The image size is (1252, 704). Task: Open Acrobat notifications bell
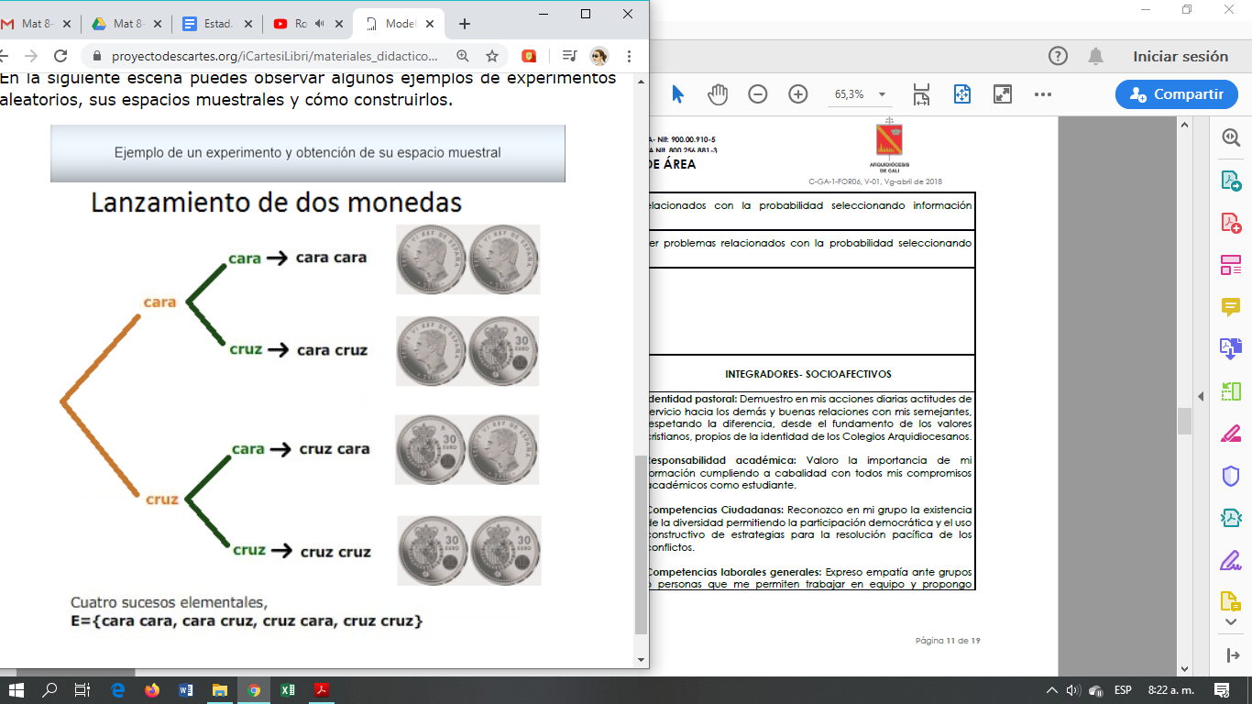[1095, 56]
